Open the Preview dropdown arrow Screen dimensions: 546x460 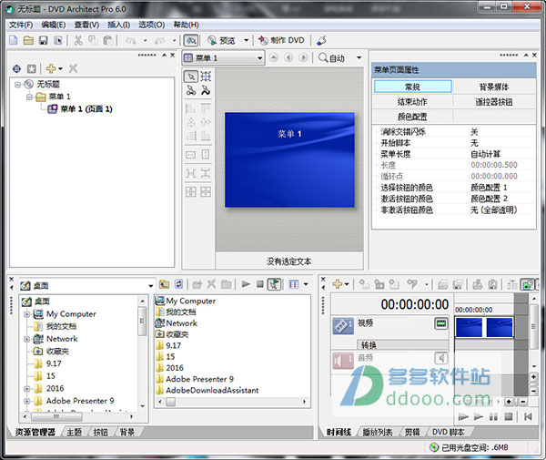246,40
